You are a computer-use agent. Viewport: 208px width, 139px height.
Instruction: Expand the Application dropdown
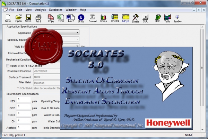coord(77,32)
